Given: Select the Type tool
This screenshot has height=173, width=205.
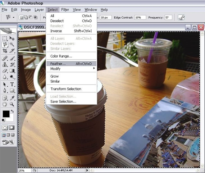Looking at the screenshot, I should coord(12,85).
